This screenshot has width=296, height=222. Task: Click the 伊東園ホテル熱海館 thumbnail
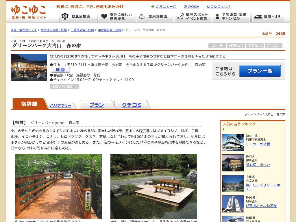tap(233, 204)
